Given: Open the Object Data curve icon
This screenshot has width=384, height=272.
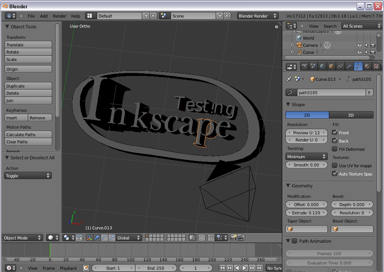Looking at the screenshot, I should (358, 66).
